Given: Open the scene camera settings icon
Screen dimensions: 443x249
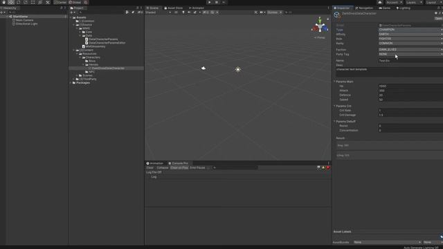Looking at the screenshot, I should [x=262, y=12].
